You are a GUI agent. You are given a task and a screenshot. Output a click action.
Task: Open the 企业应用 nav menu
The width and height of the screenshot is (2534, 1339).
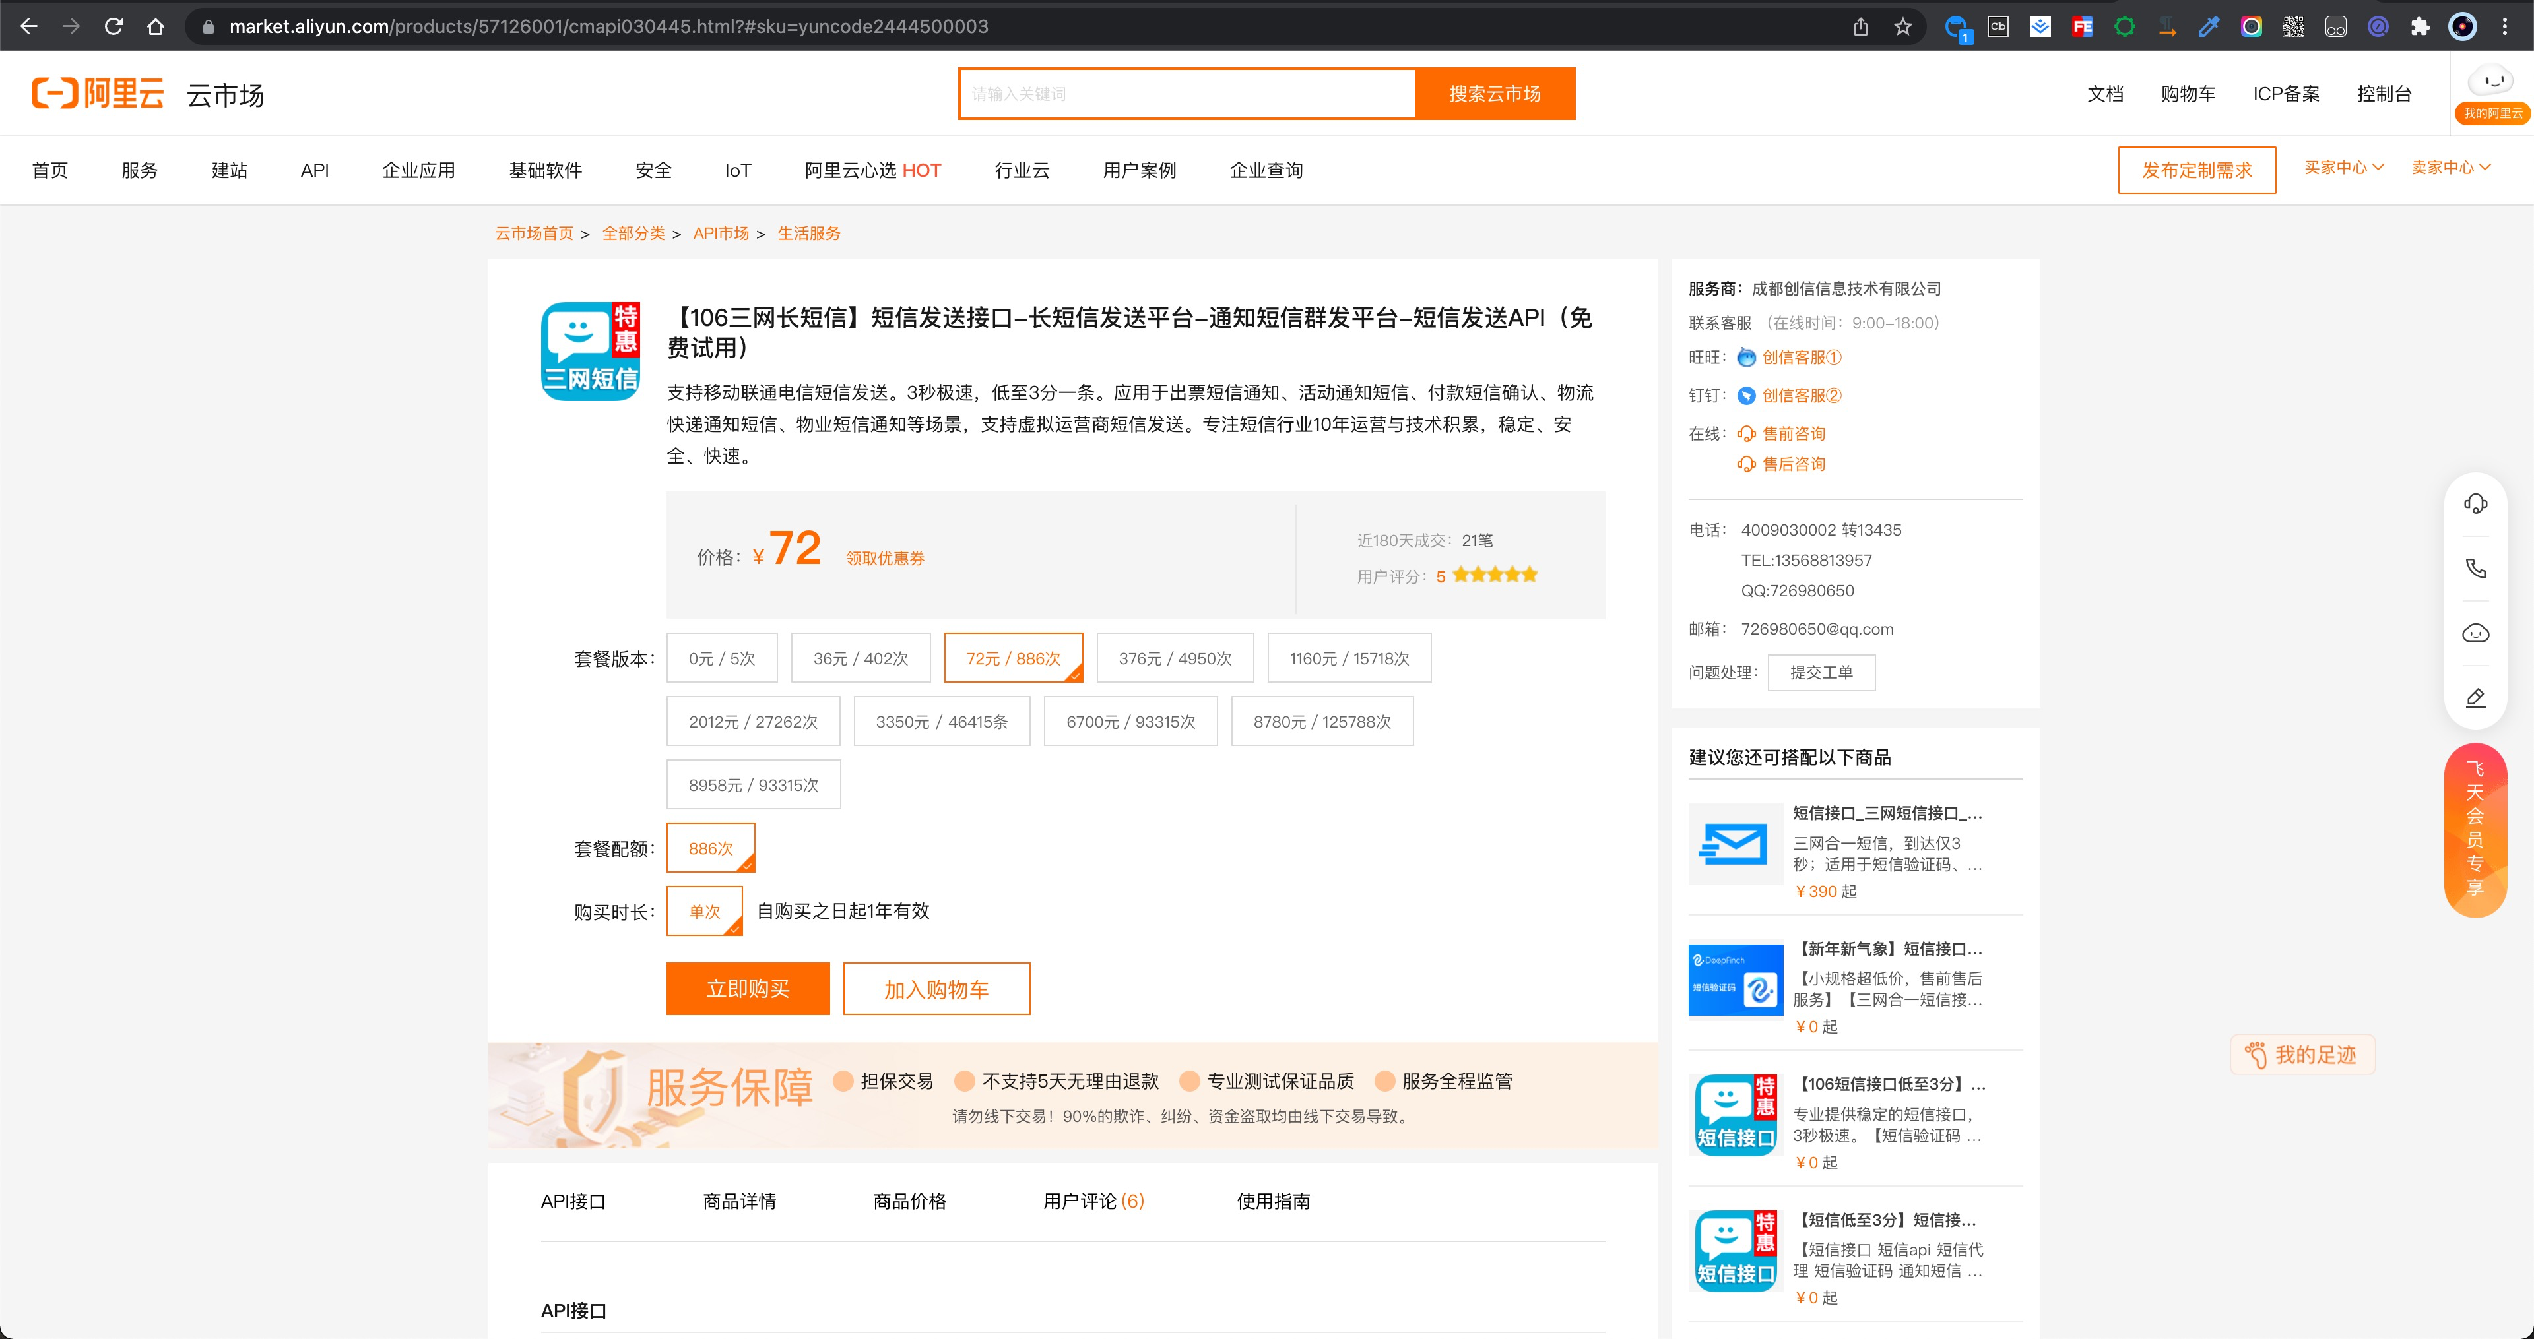tap(418, 170)
